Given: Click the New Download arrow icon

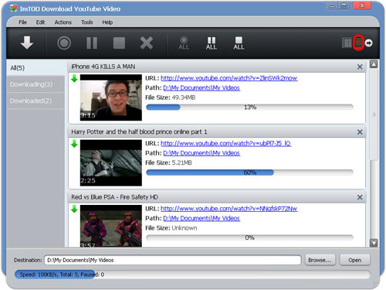Looking at the screenshot, I should (x=27, y=43).
